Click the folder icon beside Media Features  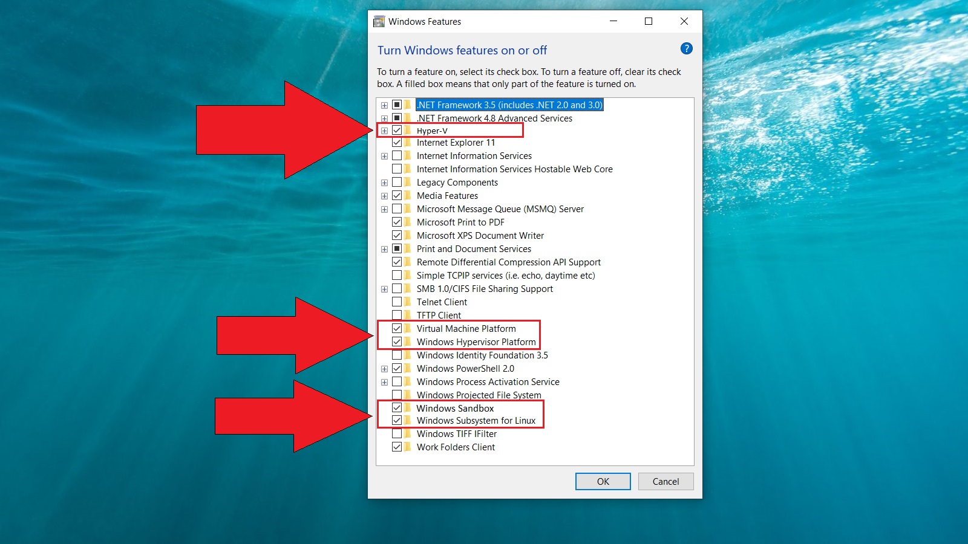pos(408,196)
